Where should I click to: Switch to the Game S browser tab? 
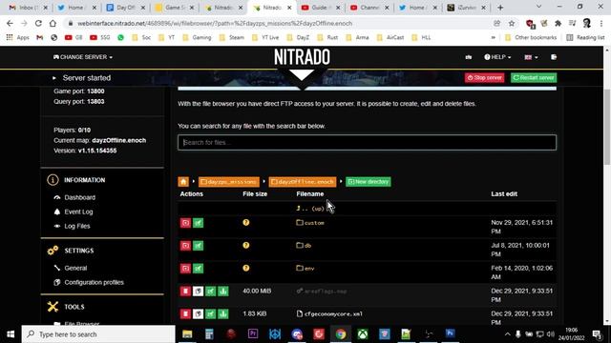pos(174,8)
